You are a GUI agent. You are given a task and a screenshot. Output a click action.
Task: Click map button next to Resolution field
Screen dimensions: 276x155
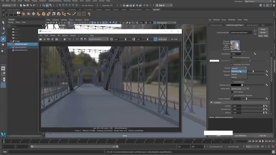click(x=255, y=54)
